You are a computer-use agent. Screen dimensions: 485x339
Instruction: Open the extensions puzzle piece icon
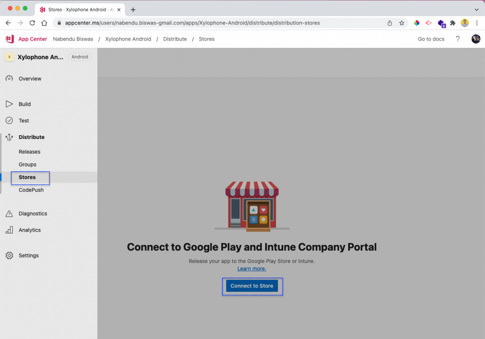tap(453, 23)
